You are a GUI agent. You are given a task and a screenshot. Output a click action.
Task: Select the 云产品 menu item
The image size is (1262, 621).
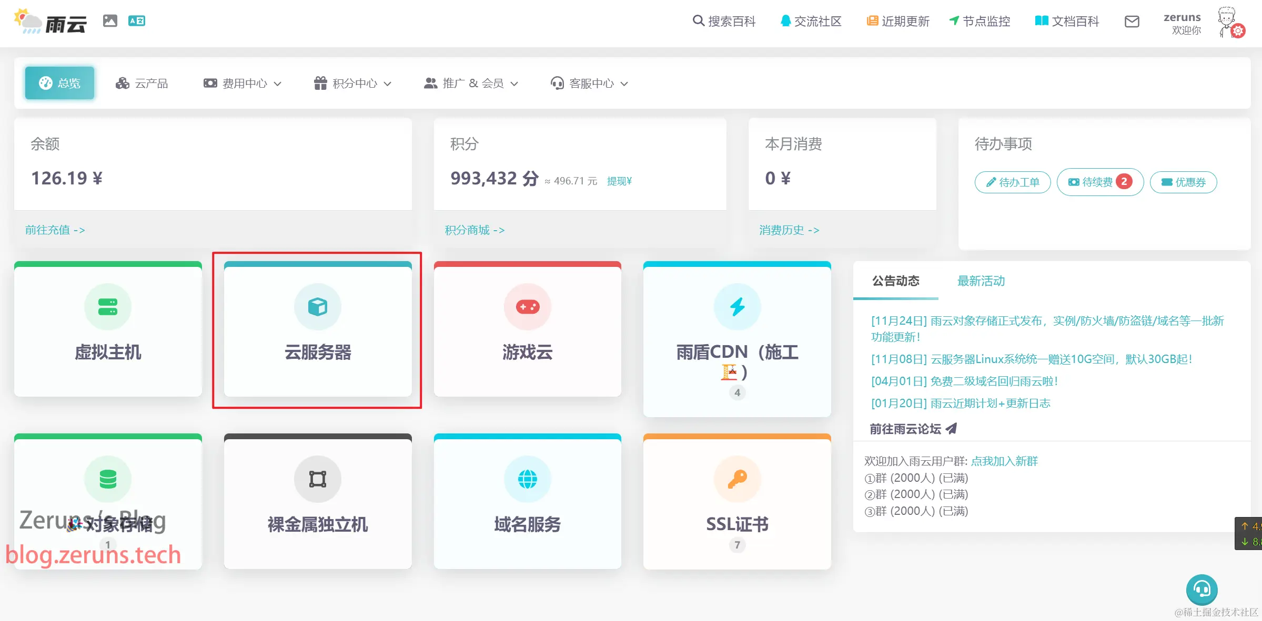coord(142,84)
